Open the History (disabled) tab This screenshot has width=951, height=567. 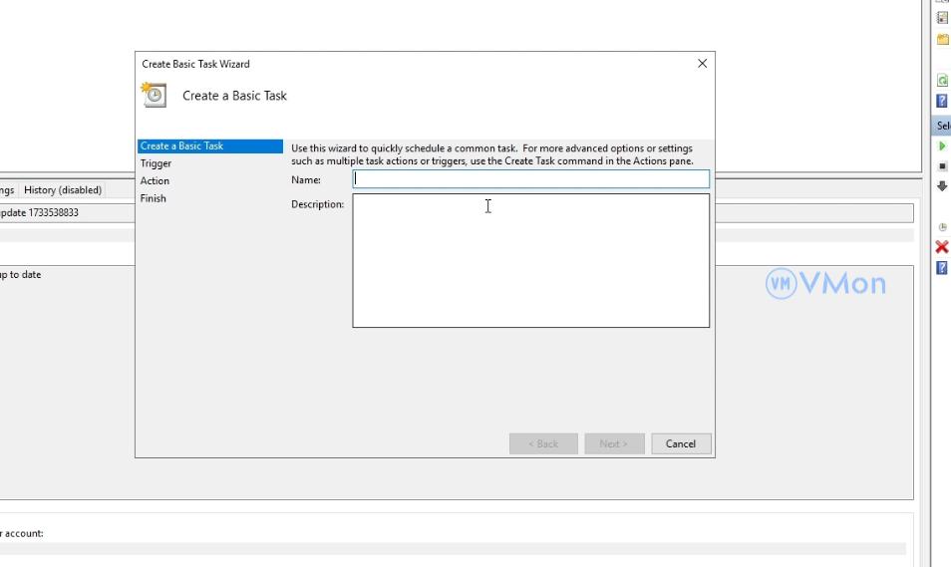pos(63,189)
